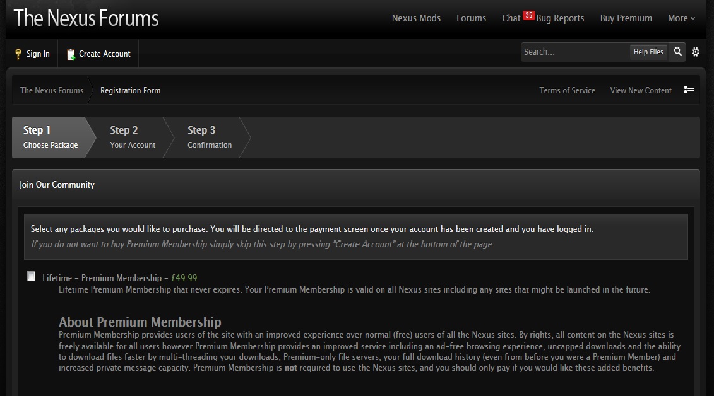Click the Create Account link
Image resolution: width=714 pixels, height=396 pixels.
click(105, 54)
